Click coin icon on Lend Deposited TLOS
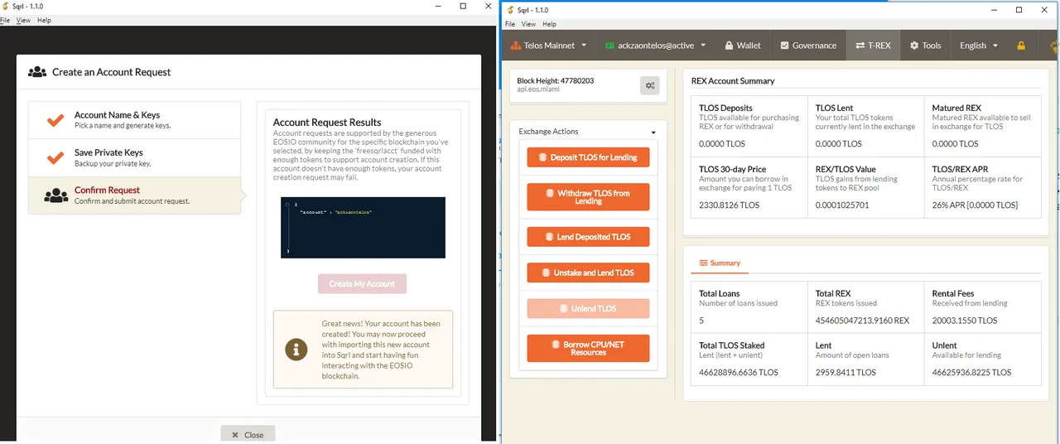1060x444 pixels. pyautogui.click(x=549, y=237)
